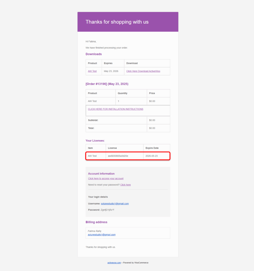This screenshot has width=254, height=271.
Task: Click the Fatima Rafiq billing name
Action: pos(94,231)
